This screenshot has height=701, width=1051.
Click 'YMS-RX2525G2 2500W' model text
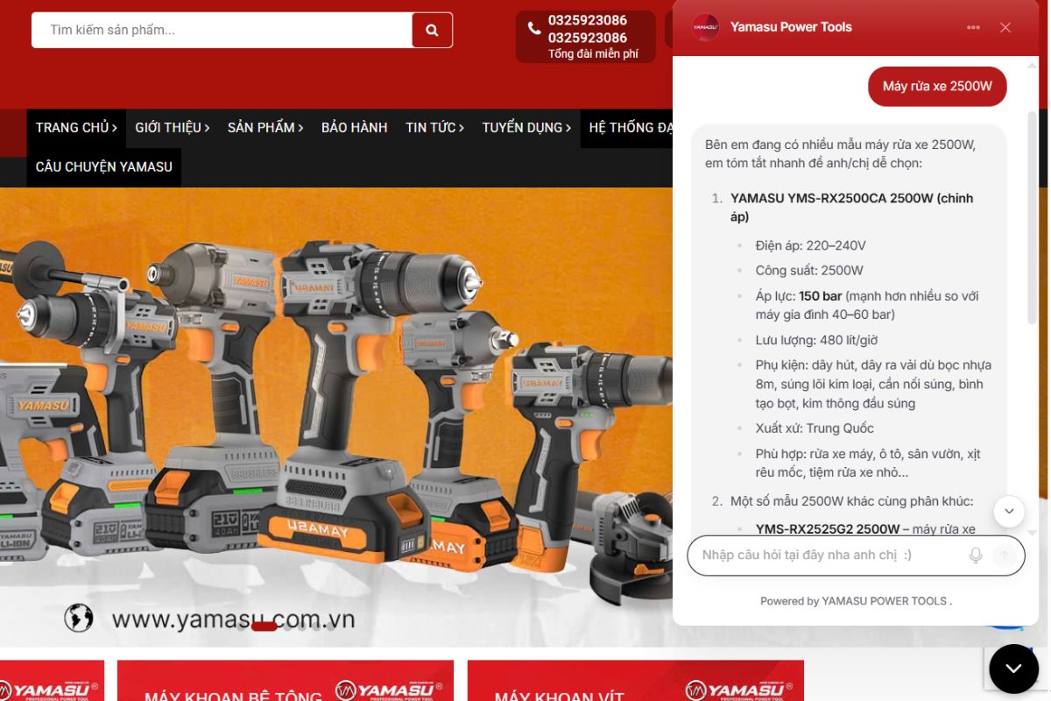(x=828, y=529)
